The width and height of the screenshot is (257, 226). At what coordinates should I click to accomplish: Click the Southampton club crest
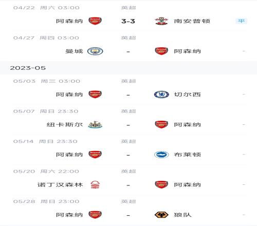click(161, 21)
